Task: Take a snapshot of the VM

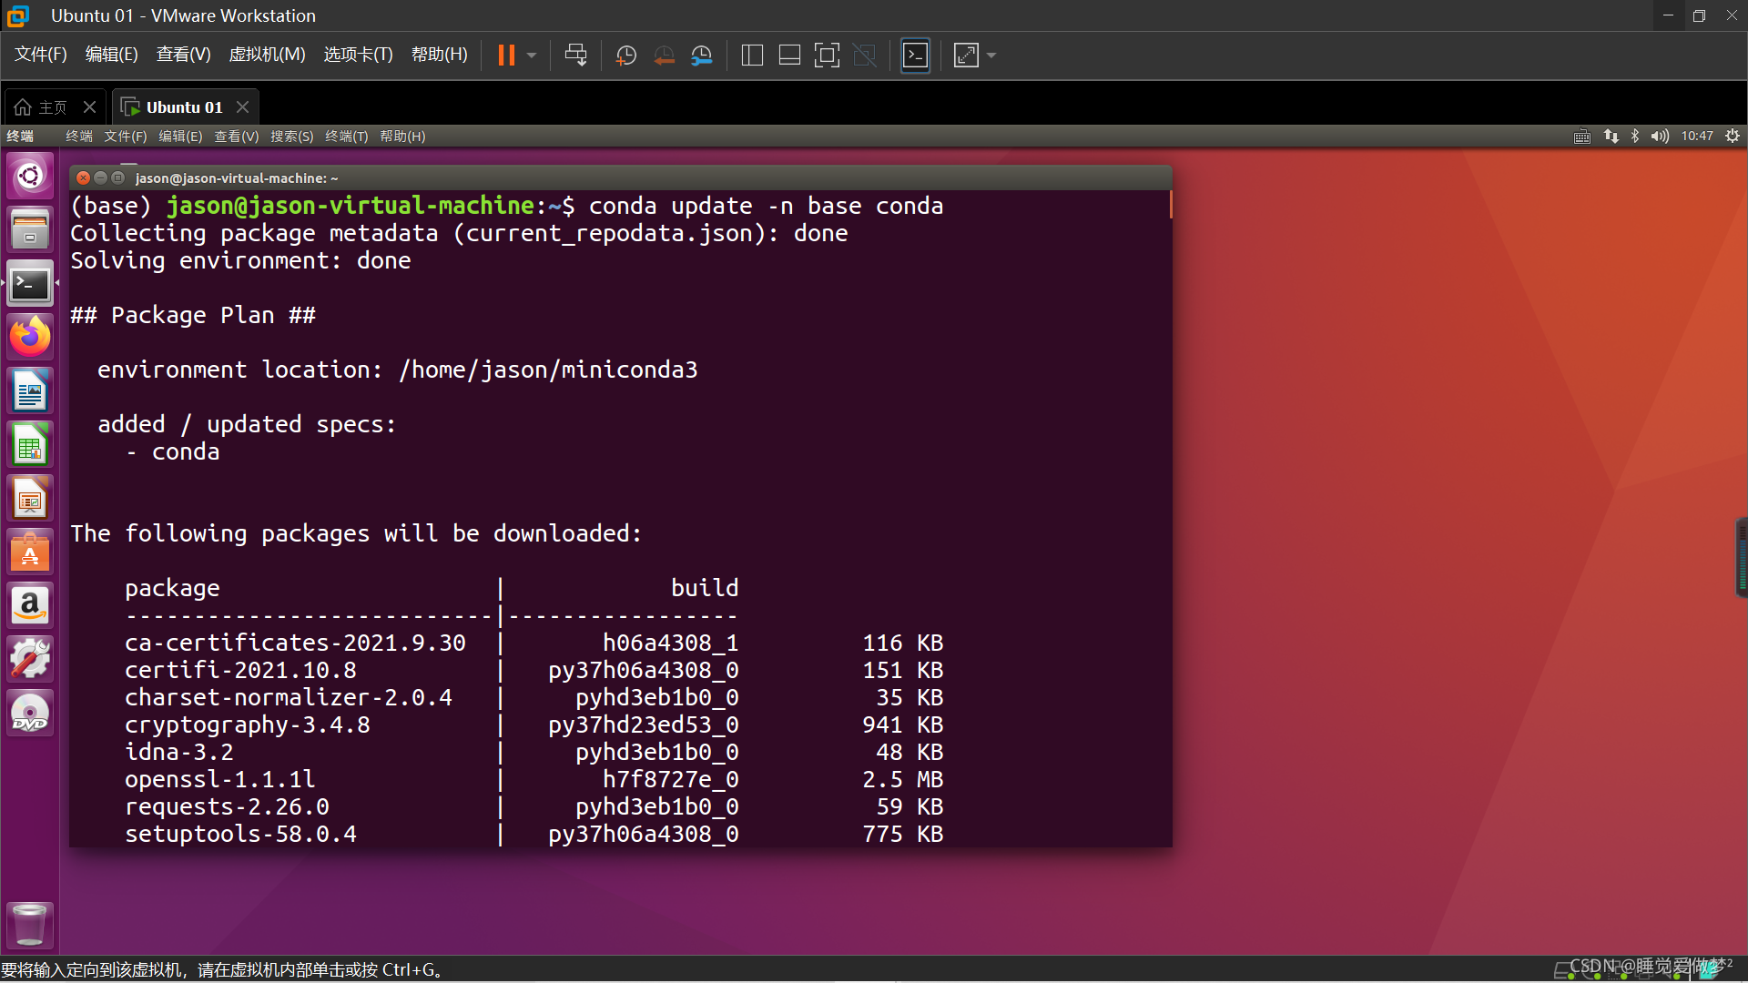Action: tap(626, 56)
